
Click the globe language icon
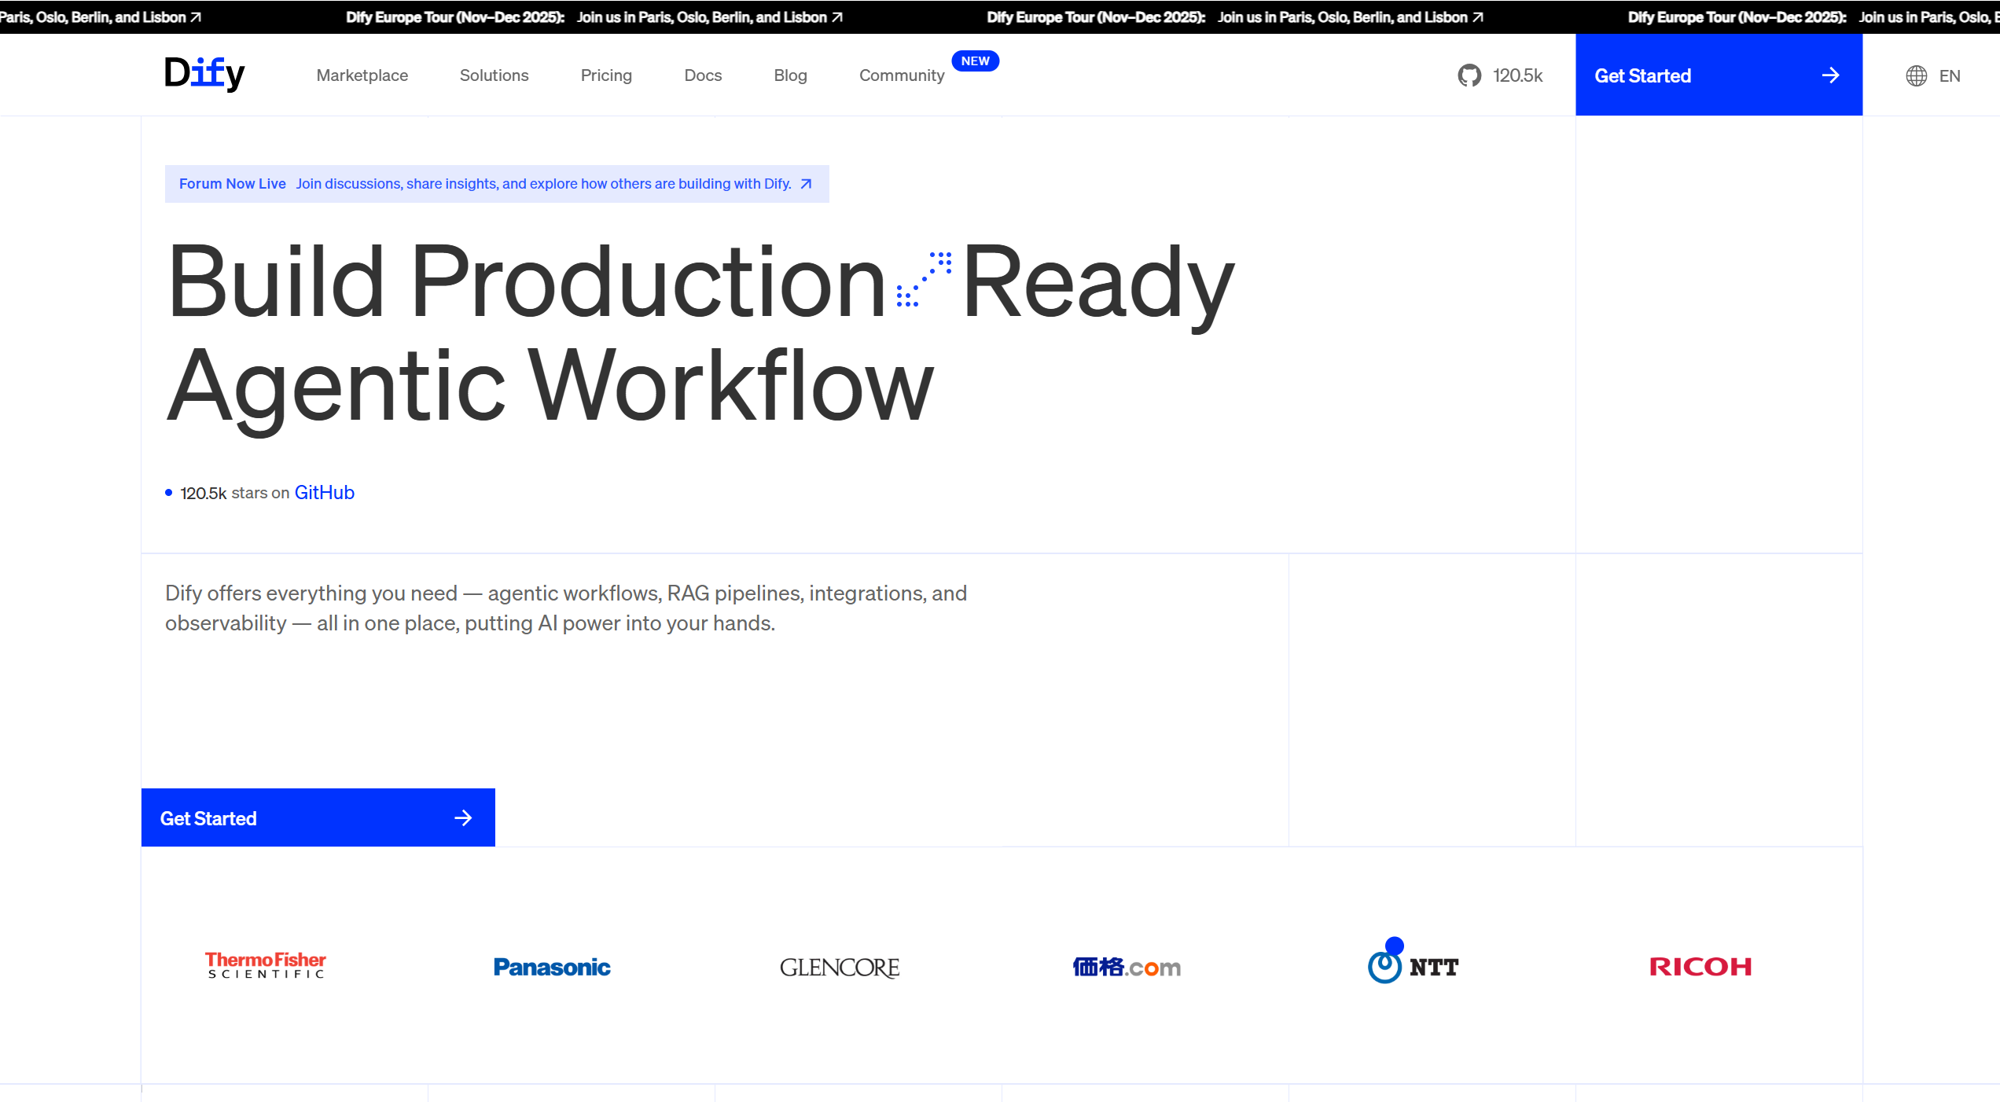[1916, 75]
